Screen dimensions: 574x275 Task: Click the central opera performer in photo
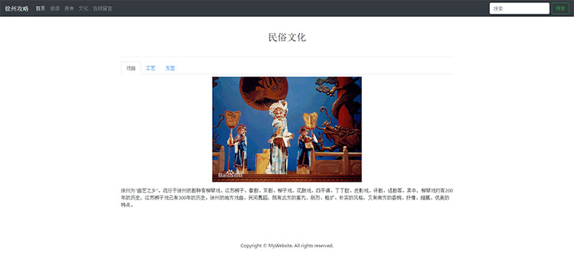tap(279, 137)
